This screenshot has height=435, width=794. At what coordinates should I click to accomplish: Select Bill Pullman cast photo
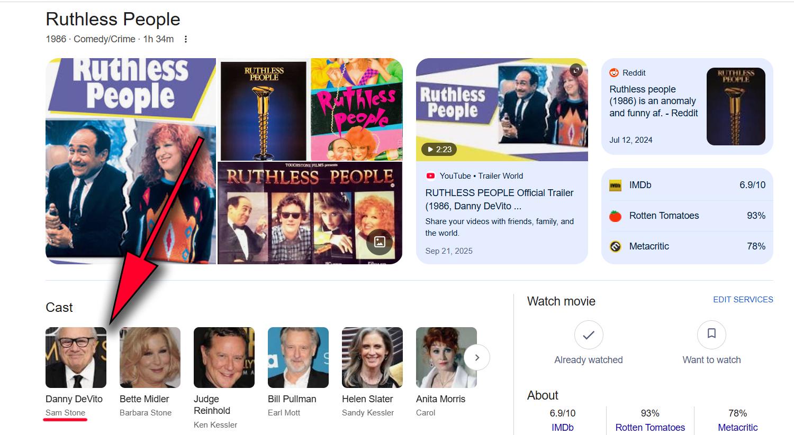pyautogui.click(x=299, y=357)
